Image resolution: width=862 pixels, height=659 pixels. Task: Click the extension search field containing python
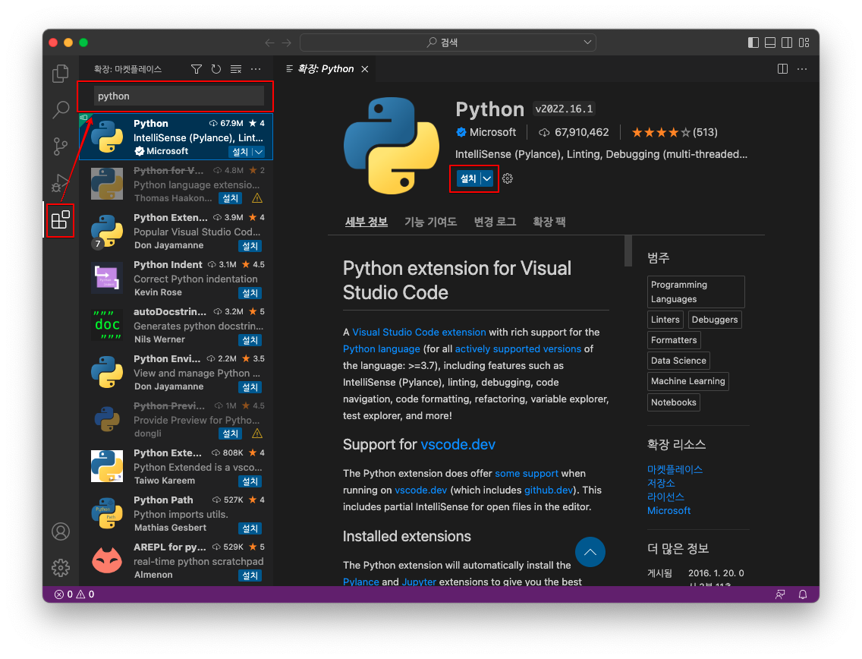point(178,96)
